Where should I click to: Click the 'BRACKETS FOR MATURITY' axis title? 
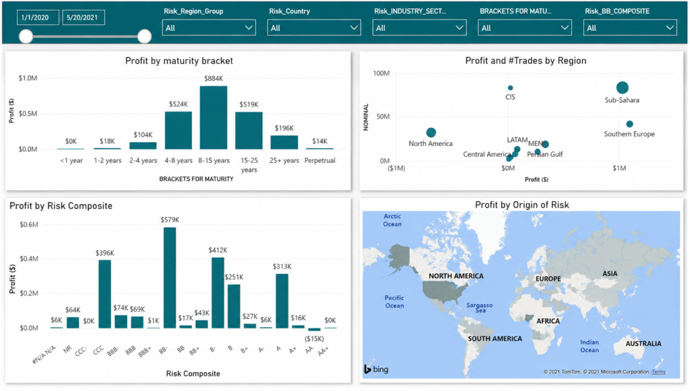[196, 179]
